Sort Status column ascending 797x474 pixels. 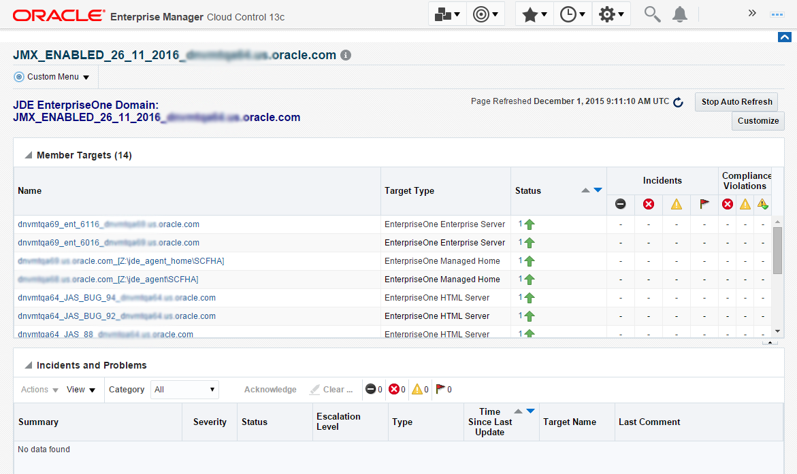[585, 190]
